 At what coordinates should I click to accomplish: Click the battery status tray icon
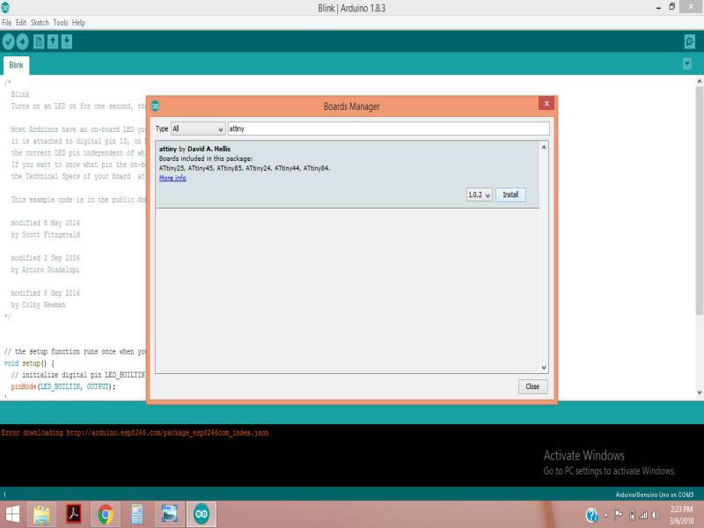point(632,515)
